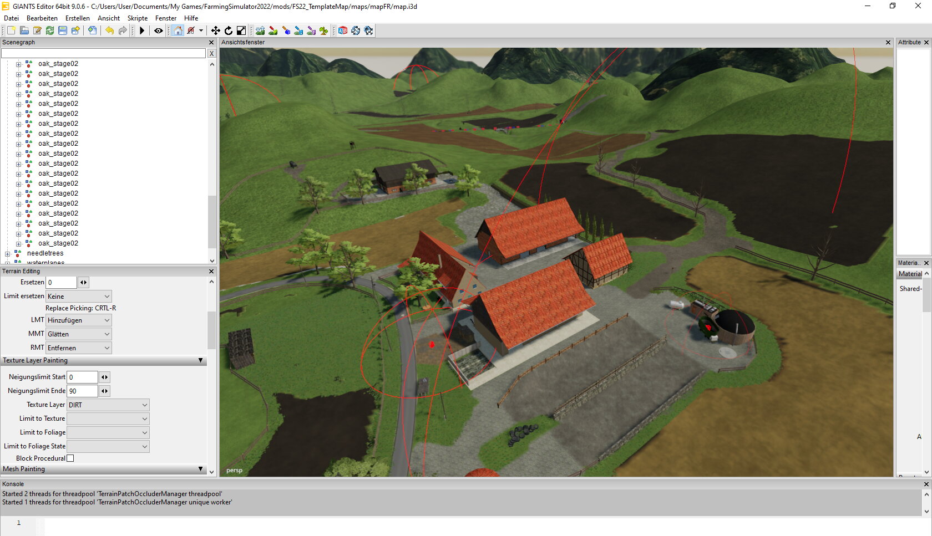Toggle the eye visibility icon in toolbar
Screen dimensions: 932x536
point(158,30)
